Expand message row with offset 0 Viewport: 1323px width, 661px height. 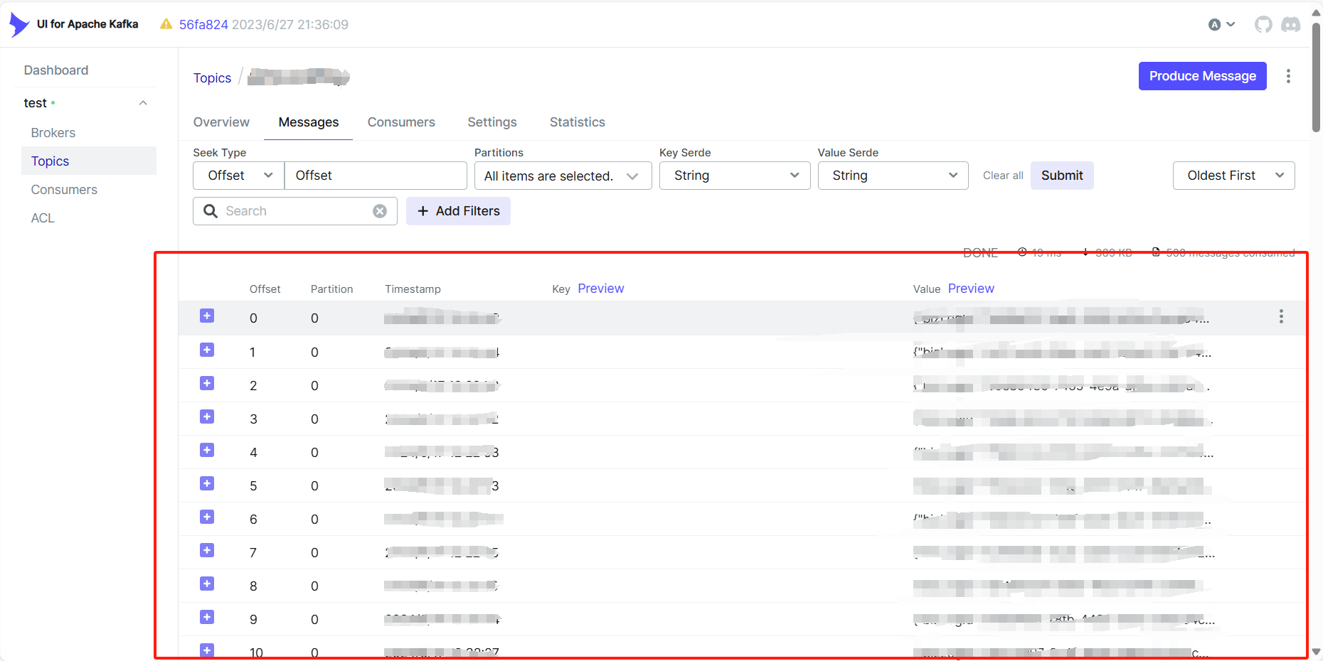point(207,316)
